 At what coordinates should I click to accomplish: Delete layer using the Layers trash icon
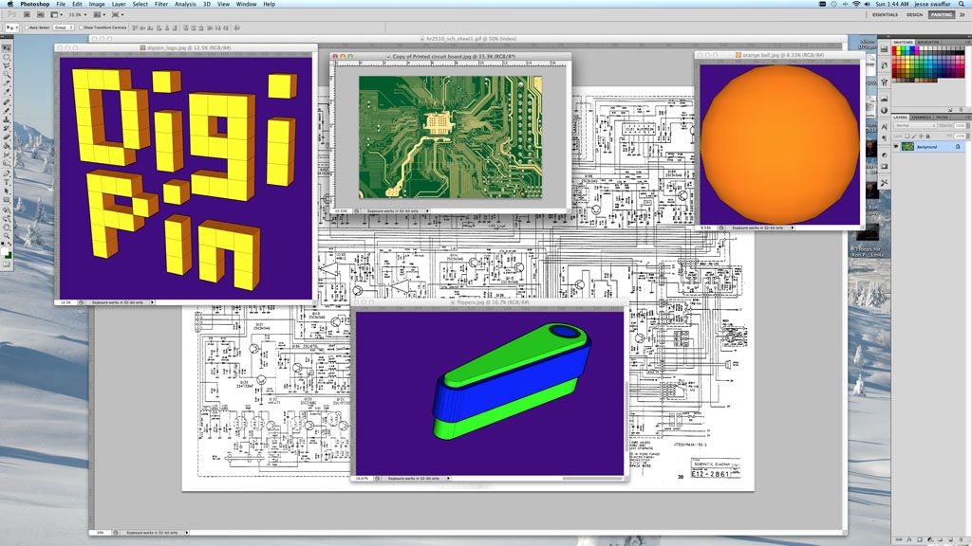963,539
